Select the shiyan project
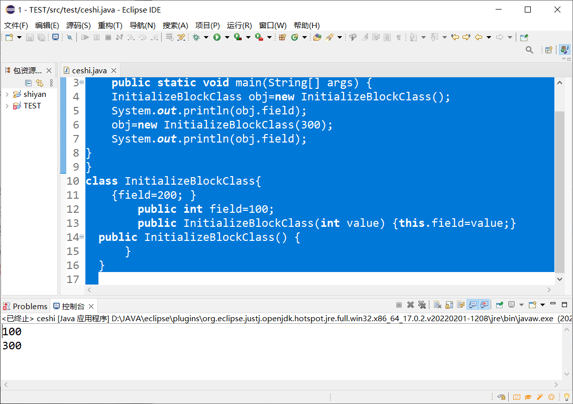573x404 pixels. 35,94
